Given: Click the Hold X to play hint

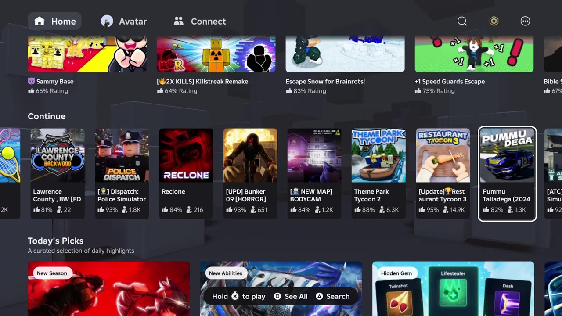Looking at the screenshot, I should [x=238, y=296].
